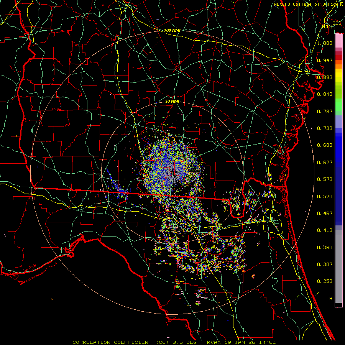
Task: Click the 0.360 legend value
Action: point(325,248)
